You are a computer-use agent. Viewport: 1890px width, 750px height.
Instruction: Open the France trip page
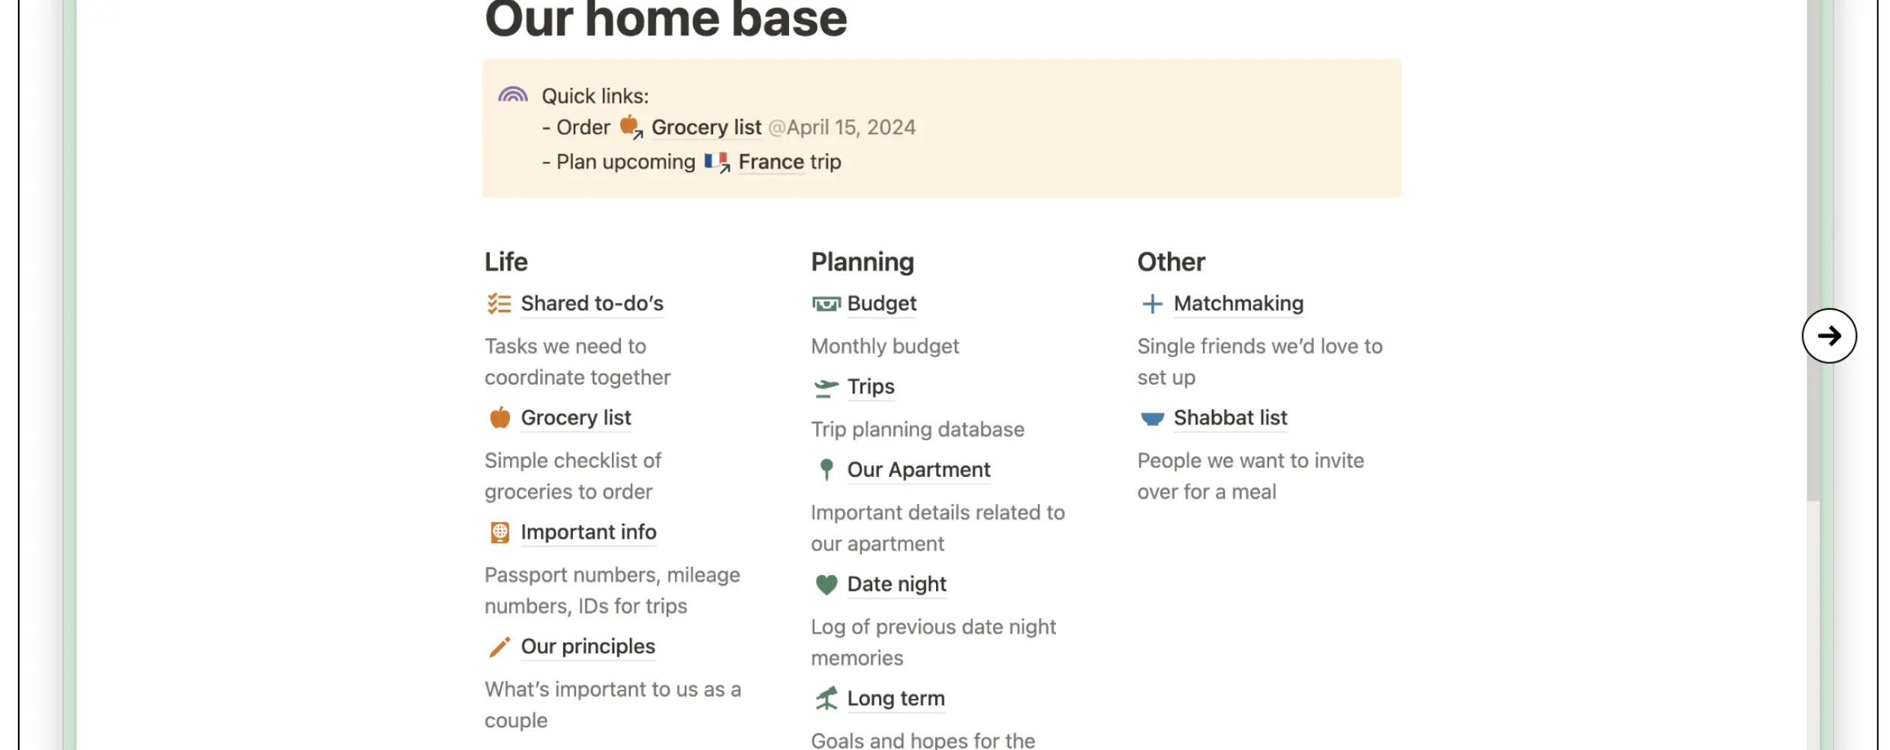770,160
